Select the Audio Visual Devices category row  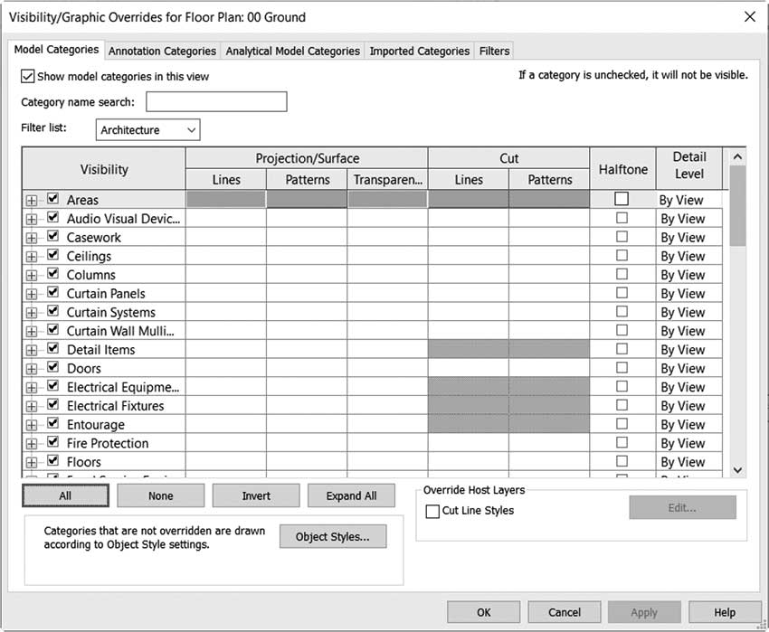coord(372,219)
